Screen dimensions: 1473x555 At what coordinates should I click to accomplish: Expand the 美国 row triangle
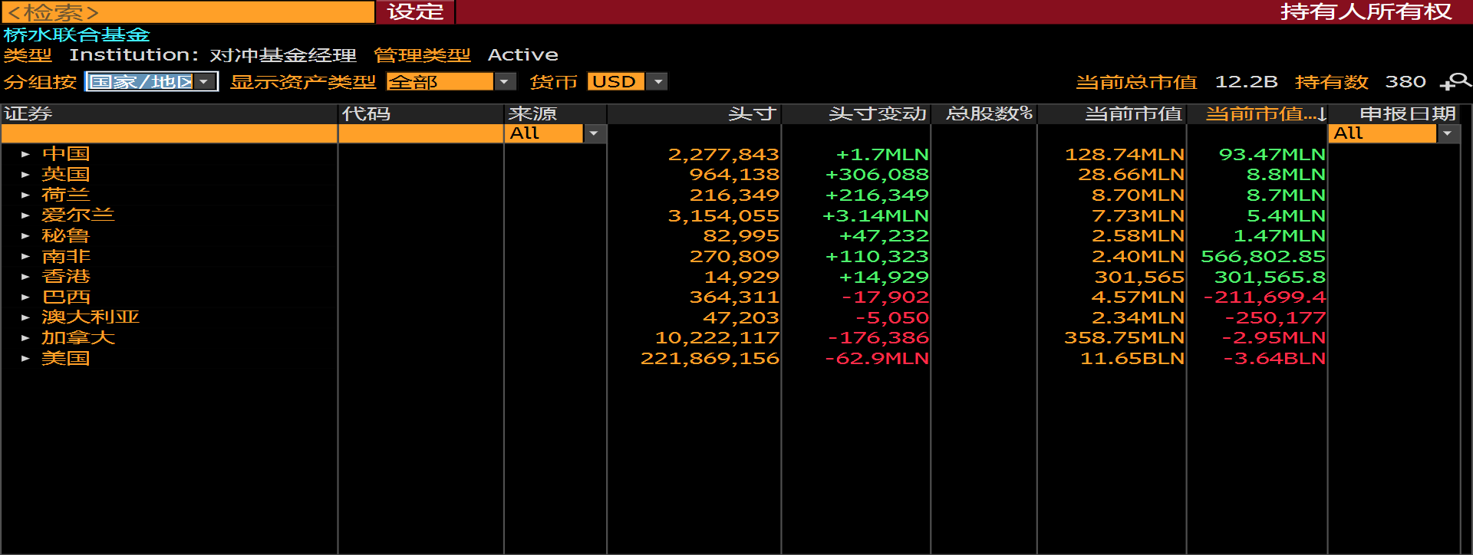(25, 358)
